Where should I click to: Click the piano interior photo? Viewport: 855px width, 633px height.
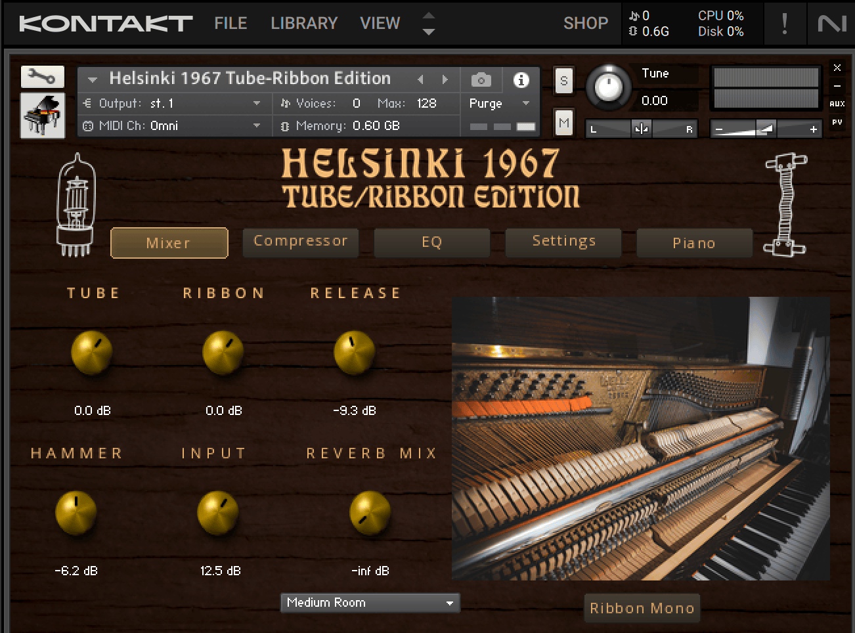(641, 439)
